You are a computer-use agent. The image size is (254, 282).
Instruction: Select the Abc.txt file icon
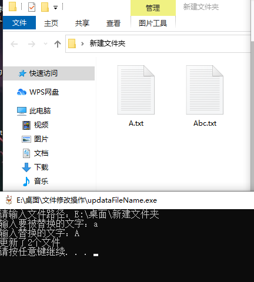205,90
